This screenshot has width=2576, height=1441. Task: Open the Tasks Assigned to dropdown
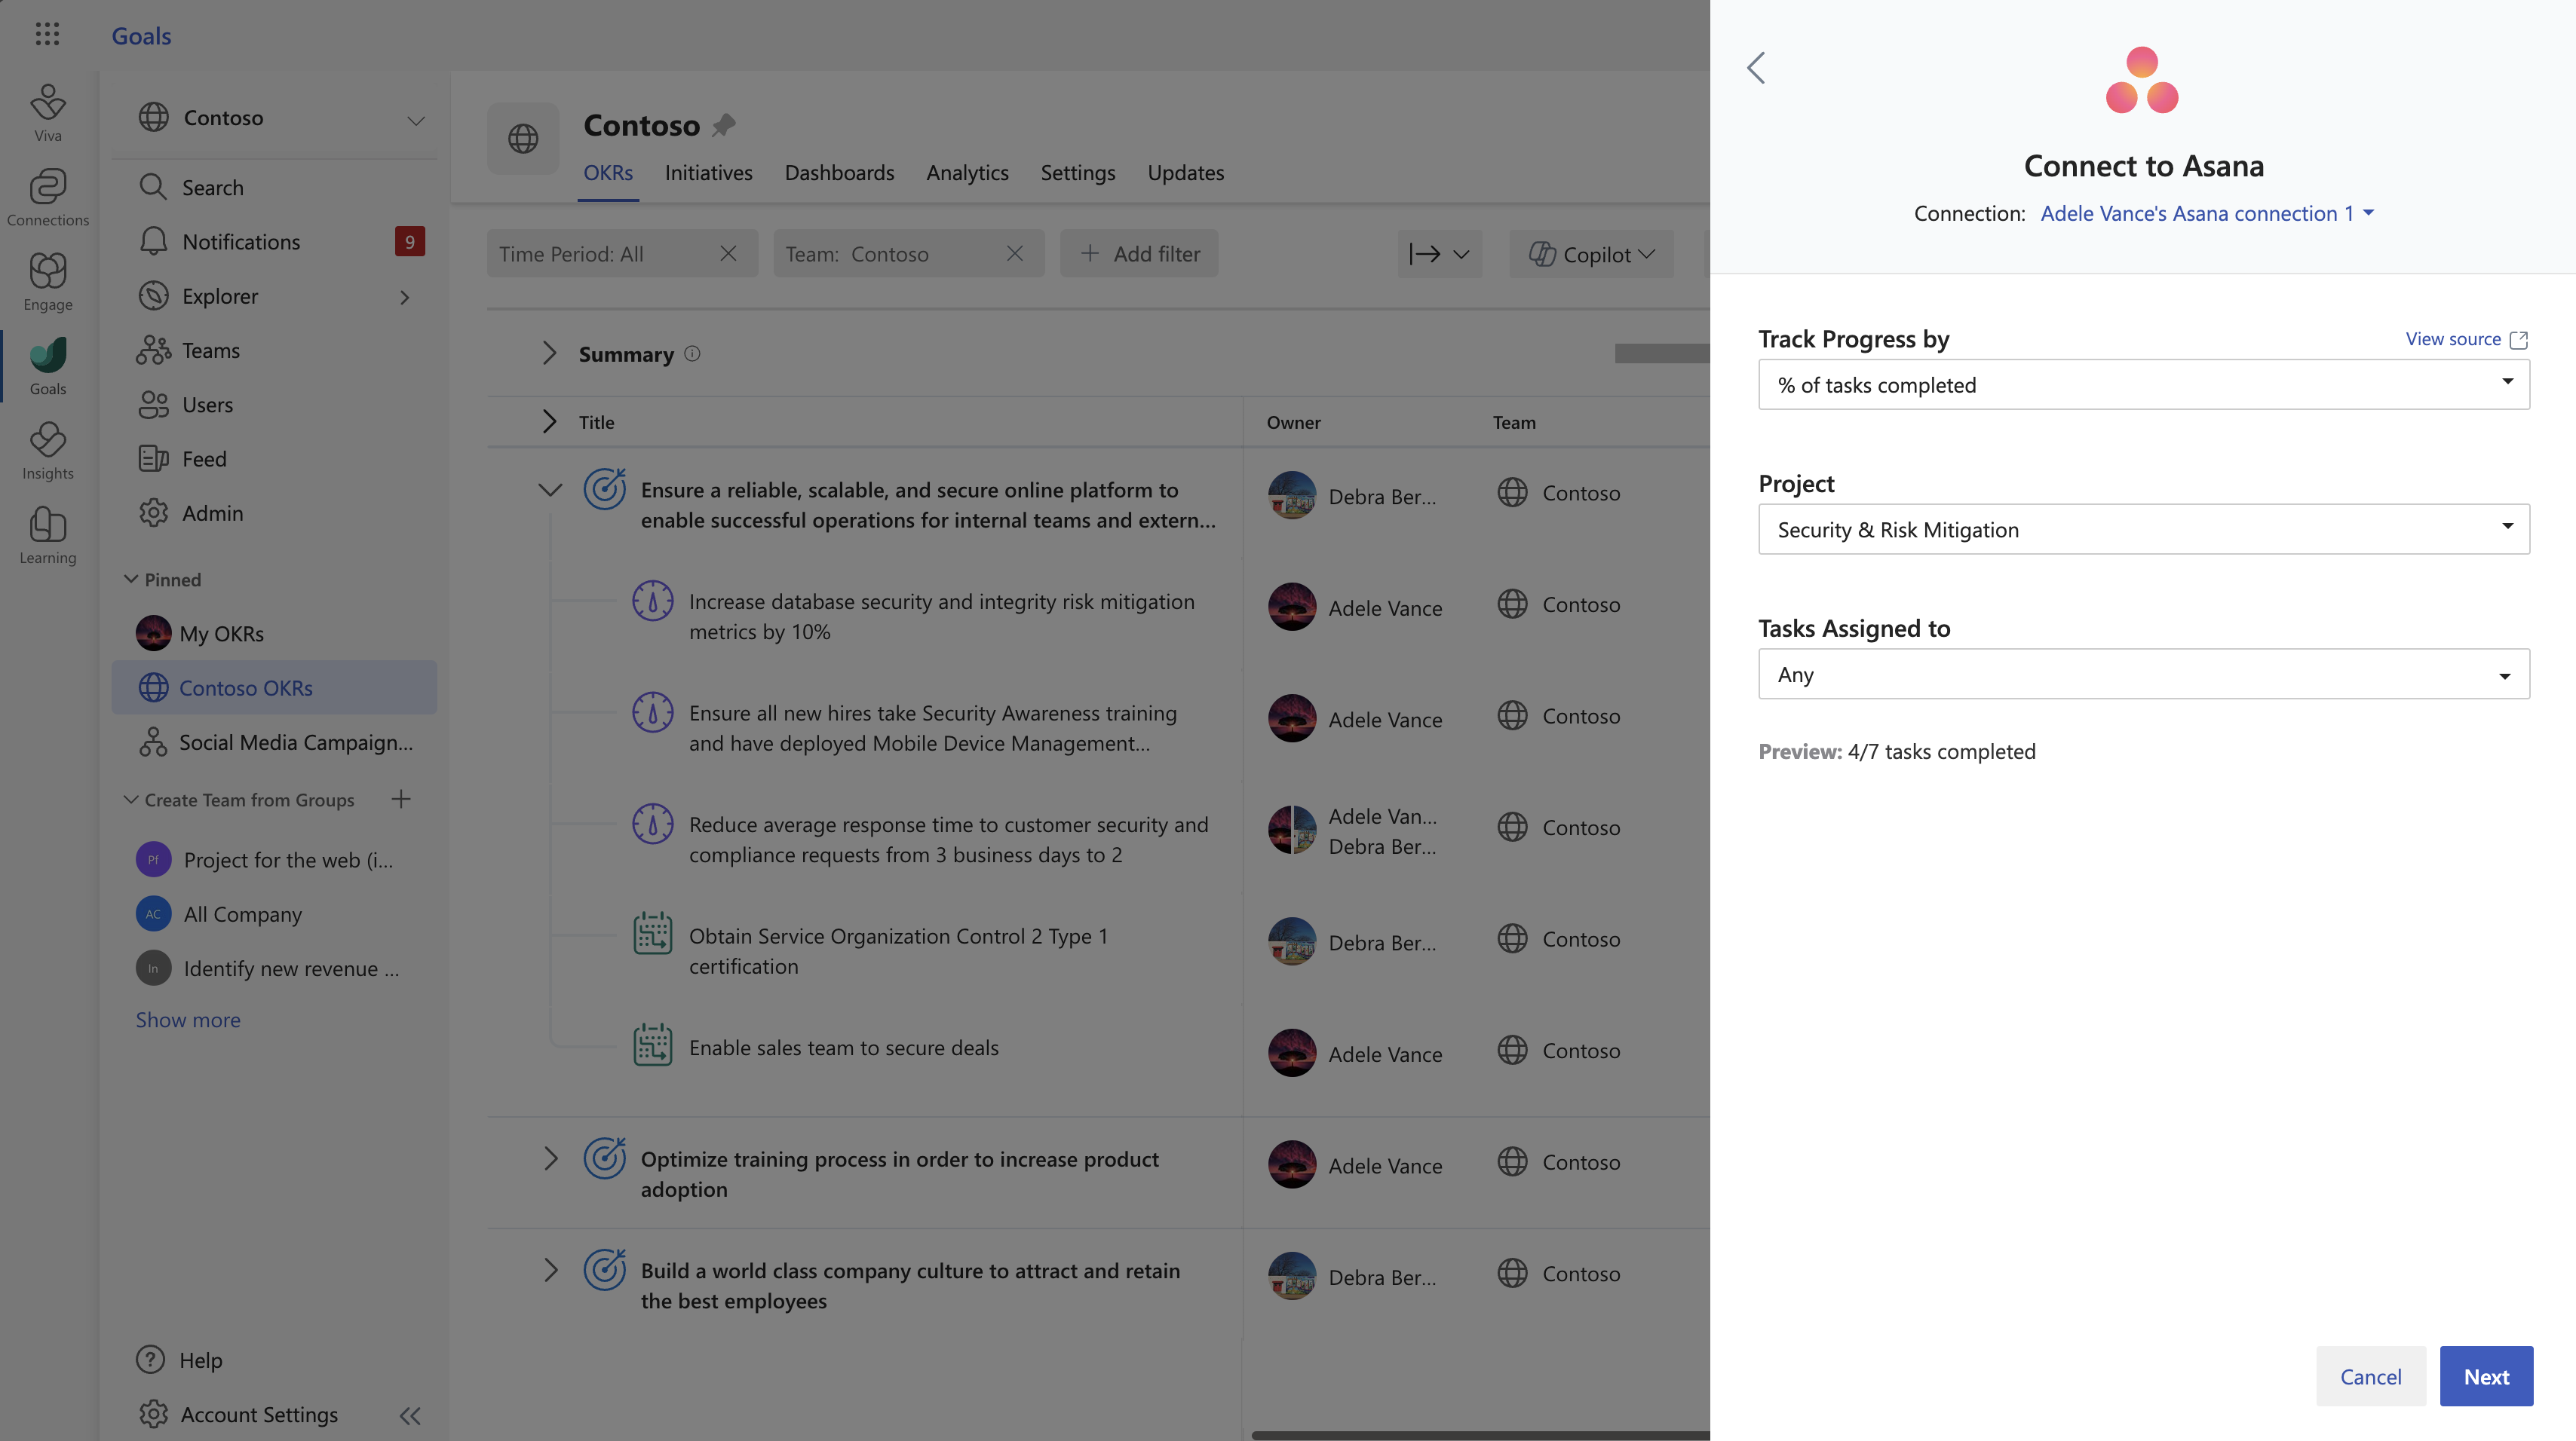pyautogui.click(x=2143, y=675)
